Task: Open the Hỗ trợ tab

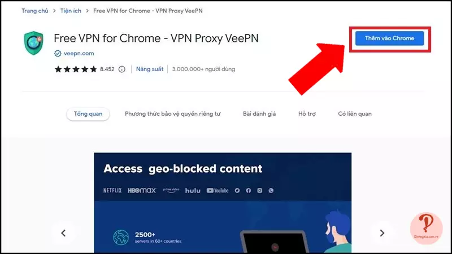Action: (x=307, y=114)
